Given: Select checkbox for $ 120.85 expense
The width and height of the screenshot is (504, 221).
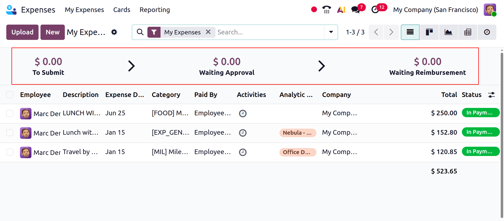Looking at the screenshot, I should 10,152.
